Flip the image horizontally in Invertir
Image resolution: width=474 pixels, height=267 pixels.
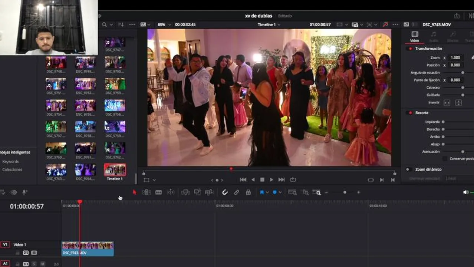447,103
